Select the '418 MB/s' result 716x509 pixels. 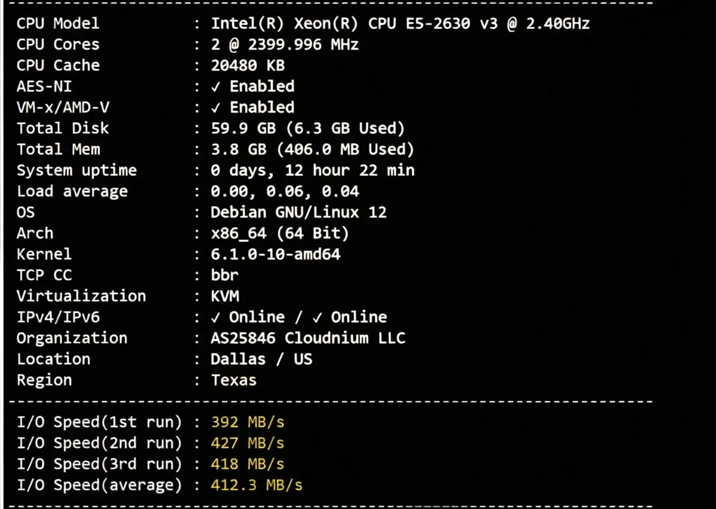coord(248,464)
